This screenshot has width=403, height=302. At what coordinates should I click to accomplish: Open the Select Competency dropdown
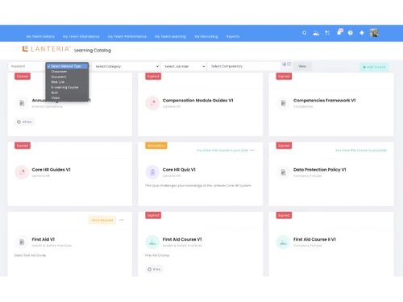click(244, 66)
